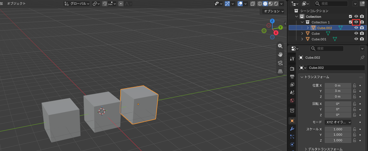Disable Cube.001 render camera icon
The height and width of the screenshot is (151, 368).
362,39
